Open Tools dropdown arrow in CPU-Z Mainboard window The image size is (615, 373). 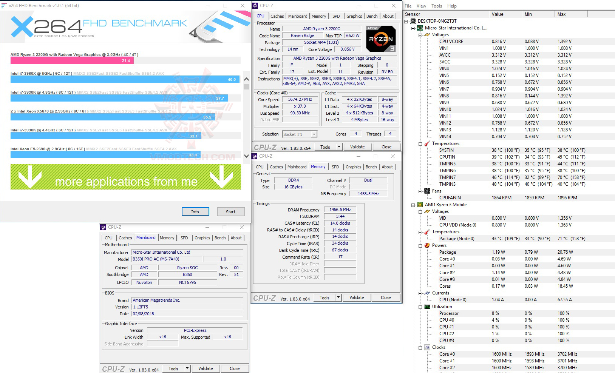pyautogui.click(x=187, y=368)
